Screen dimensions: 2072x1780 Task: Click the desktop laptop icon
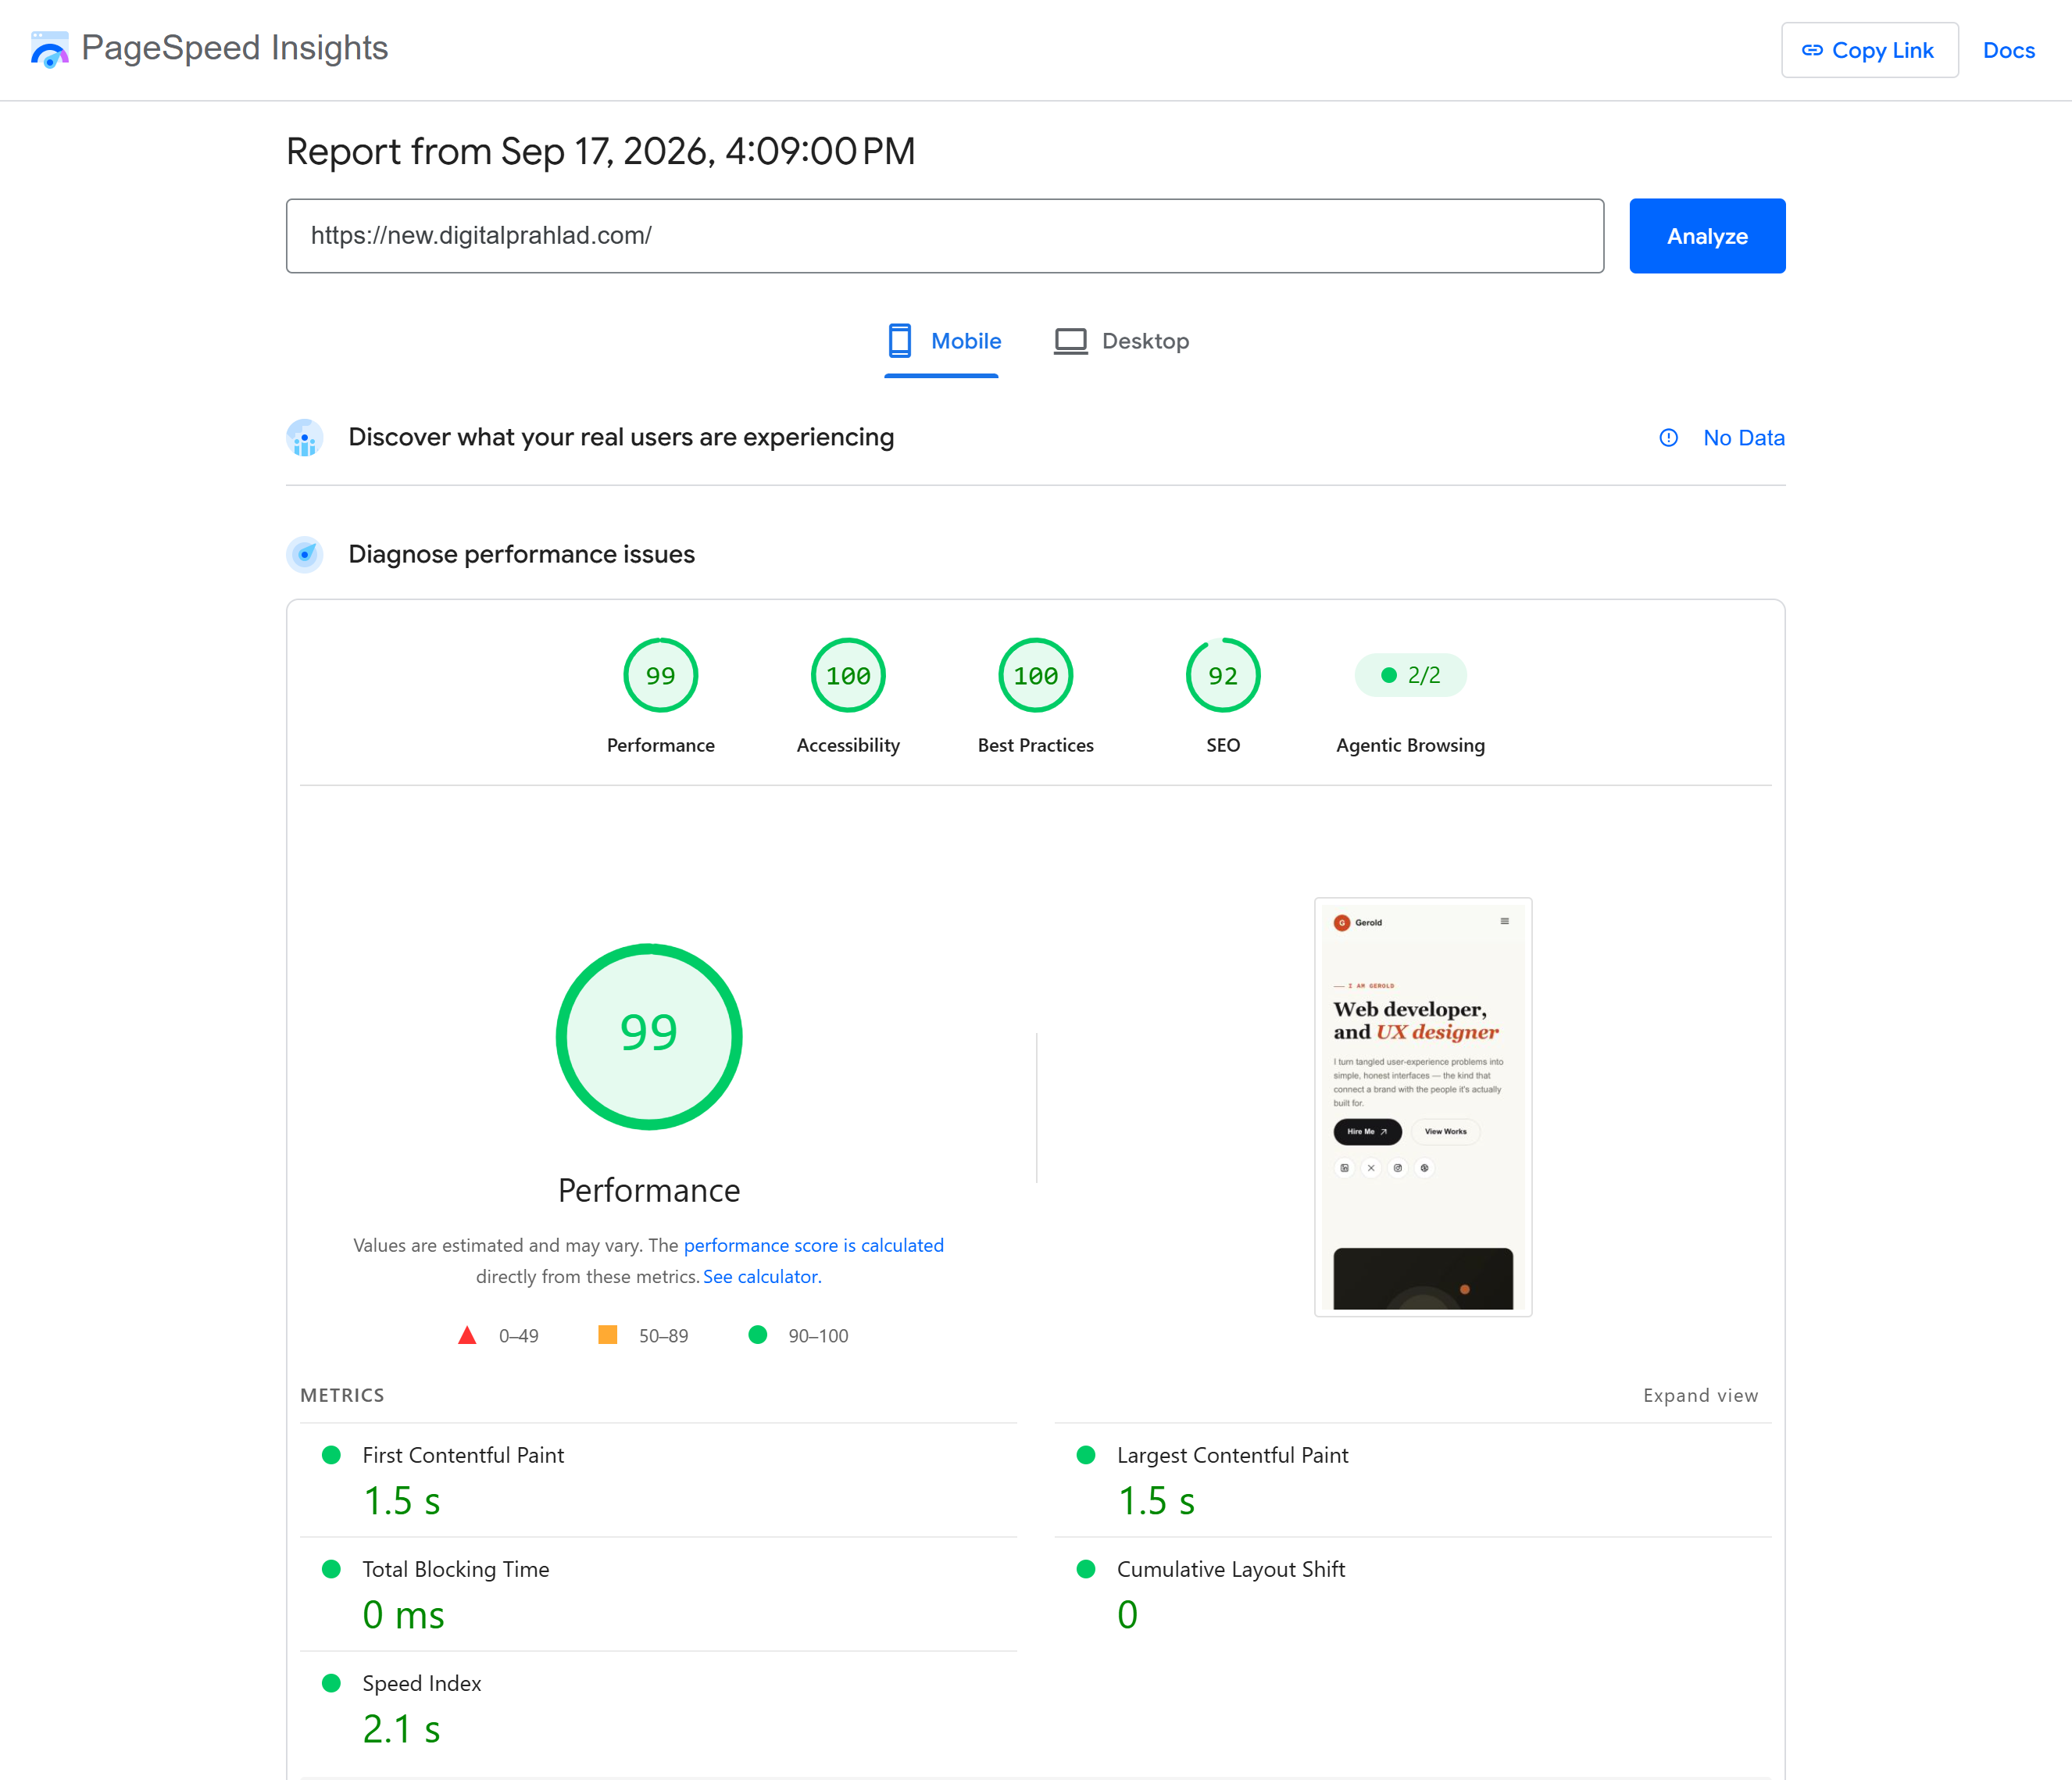(1071, 341)
